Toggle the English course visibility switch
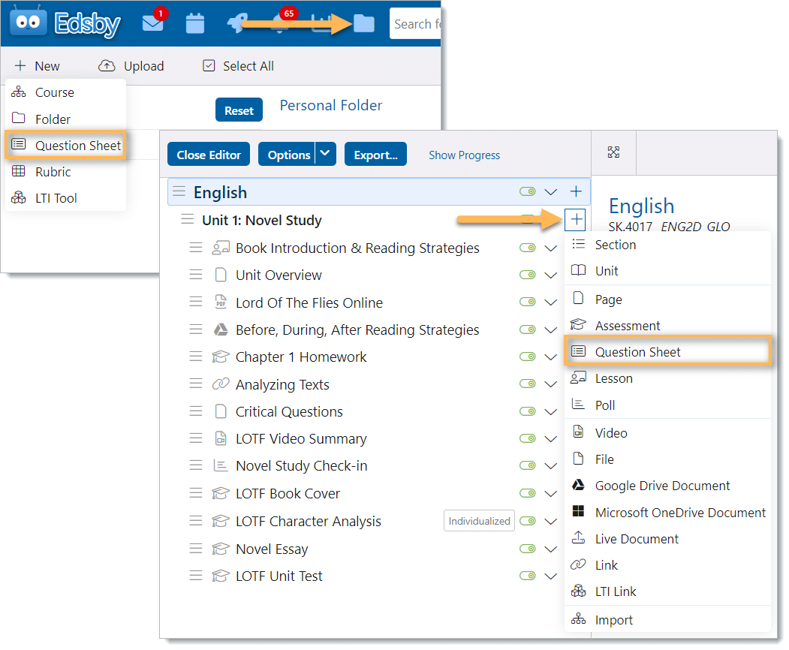The image size is (789, 650). pos(528,192)
